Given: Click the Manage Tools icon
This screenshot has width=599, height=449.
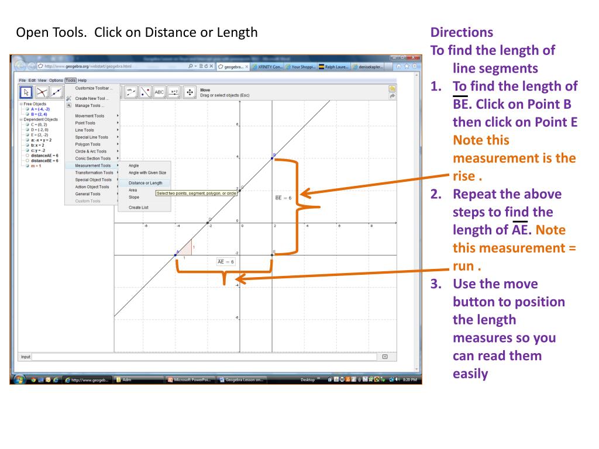Looking at the screenshot, I should coord(69,105).
